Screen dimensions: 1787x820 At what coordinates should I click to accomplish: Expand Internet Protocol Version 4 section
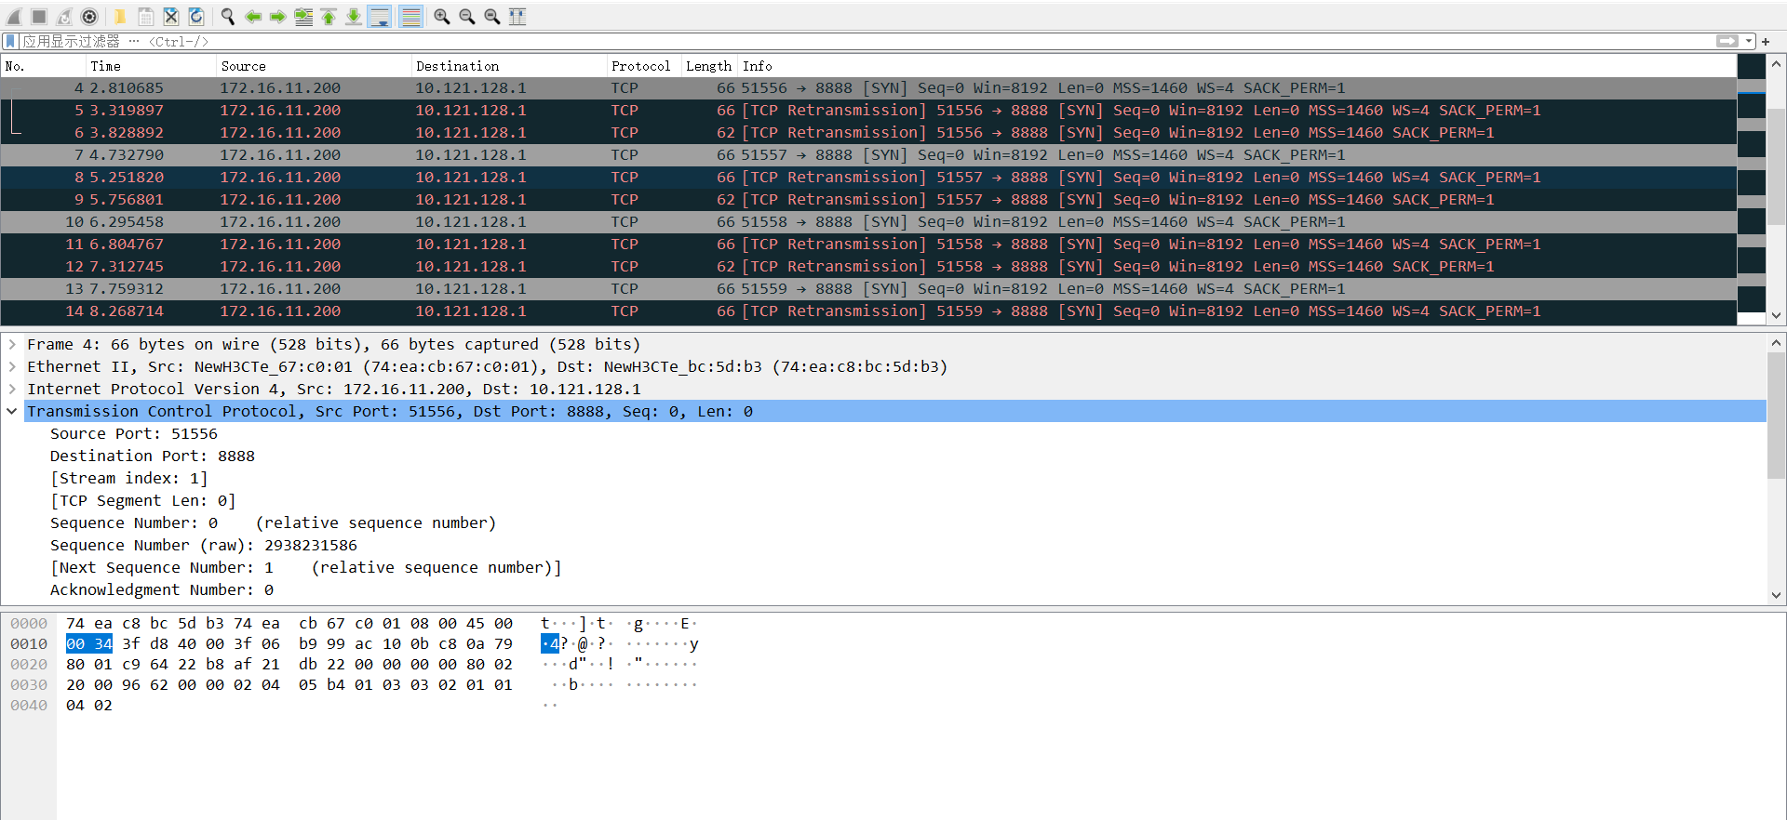[12, 389]
